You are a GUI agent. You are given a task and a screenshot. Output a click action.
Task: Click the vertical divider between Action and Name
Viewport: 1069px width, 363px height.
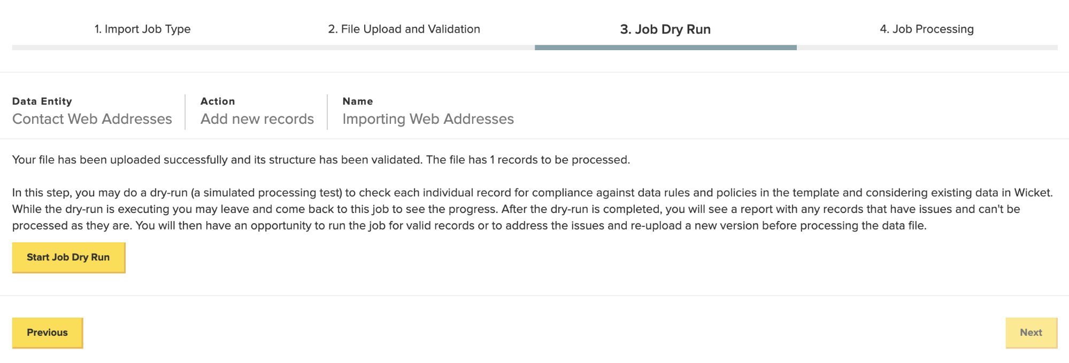tap(327, 112)
